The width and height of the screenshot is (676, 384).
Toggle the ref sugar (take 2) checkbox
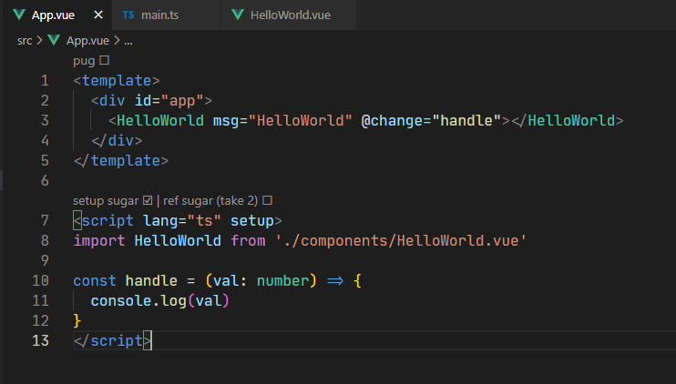[x=267, y=200]
